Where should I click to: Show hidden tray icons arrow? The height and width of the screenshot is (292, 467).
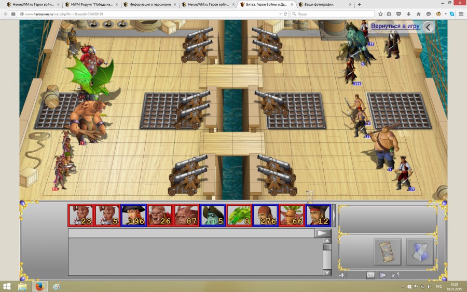point(403,287)
